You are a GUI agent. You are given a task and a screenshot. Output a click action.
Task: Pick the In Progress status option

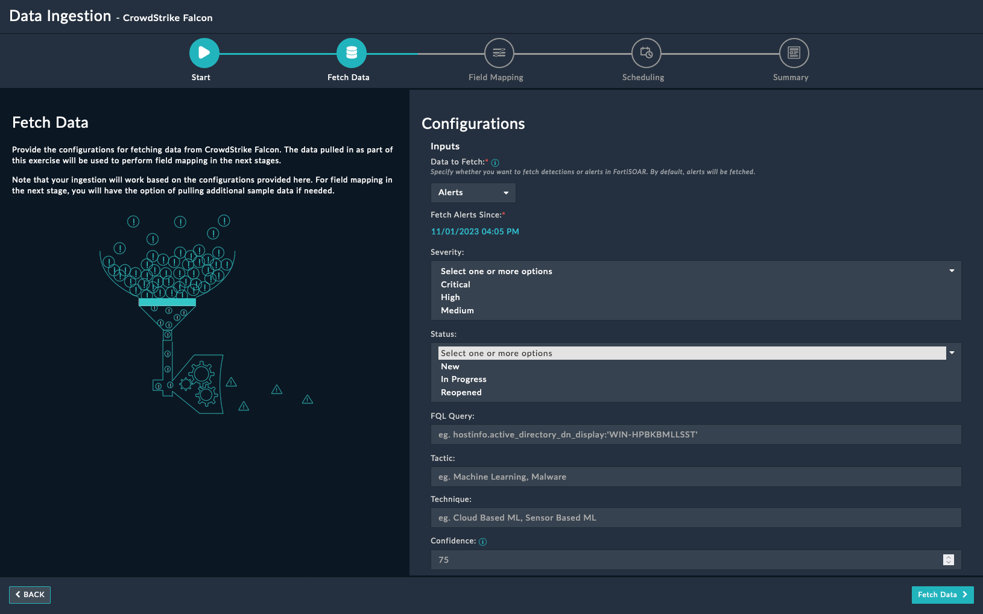click(463, 379)
